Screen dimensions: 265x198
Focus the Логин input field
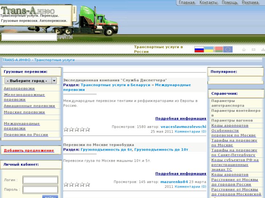pyautogui.click(x=40, y=180)
